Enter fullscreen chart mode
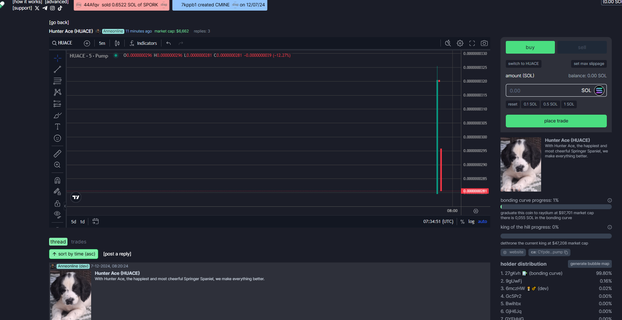The width and height of the screenshot is (622, 320). point(472,43)
